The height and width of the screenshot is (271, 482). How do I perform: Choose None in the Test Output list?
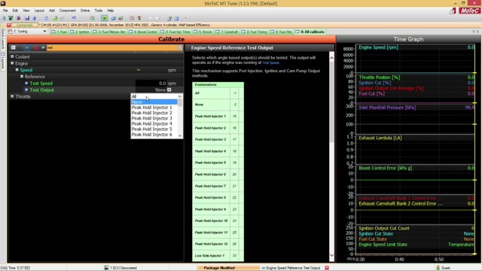tap(154, 102)
